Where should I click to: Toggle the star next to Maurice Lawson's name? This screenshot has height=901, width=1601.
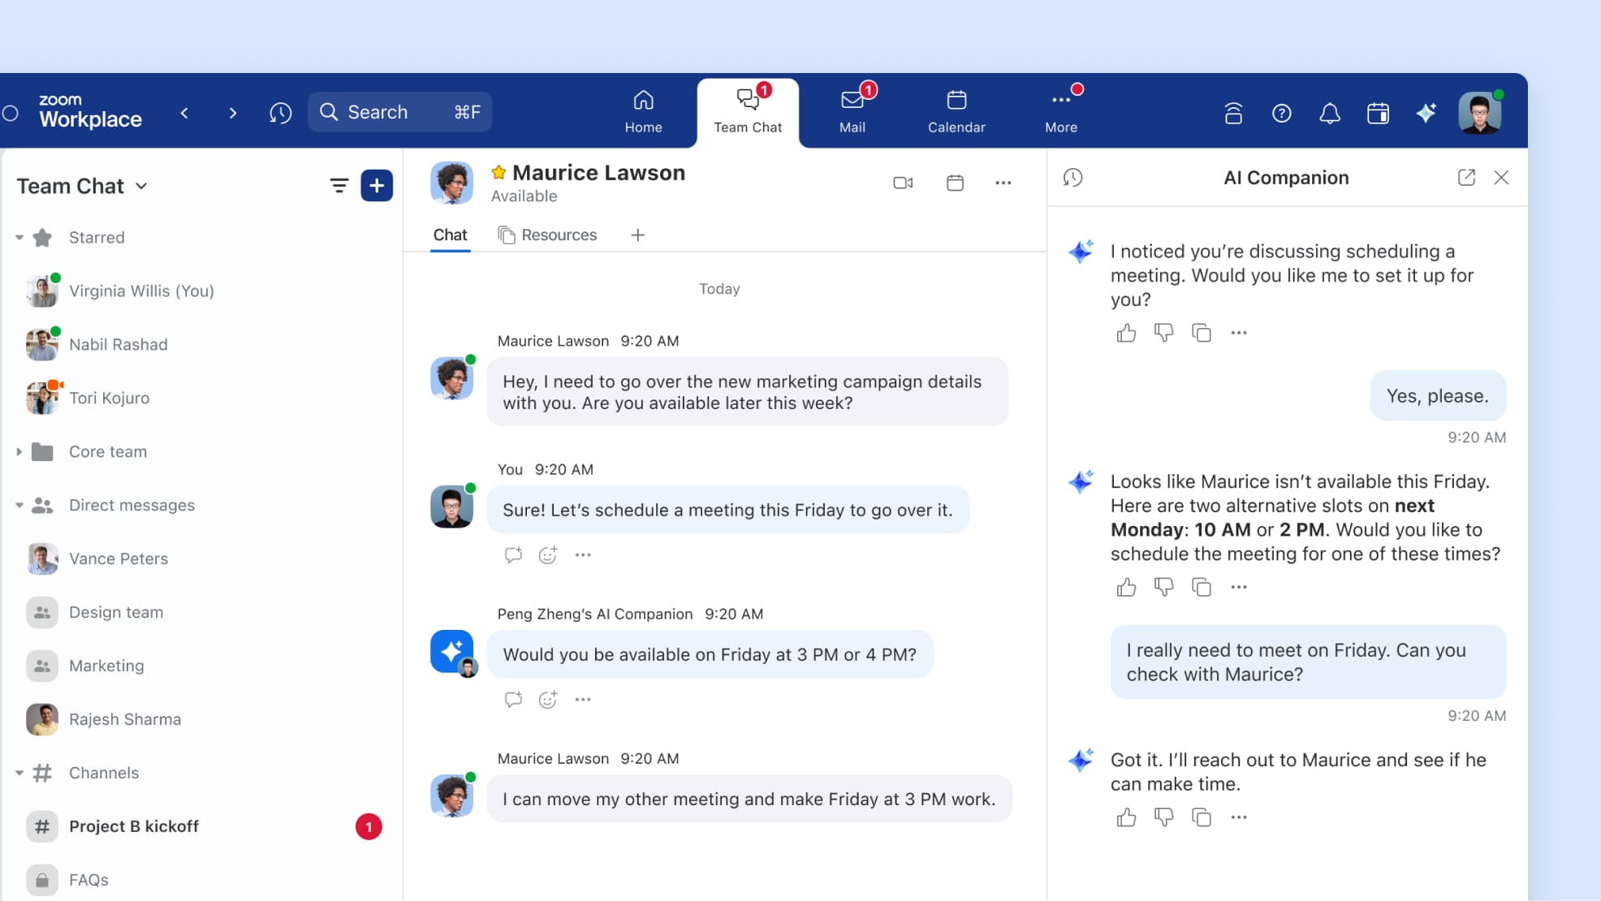[498, 173]
